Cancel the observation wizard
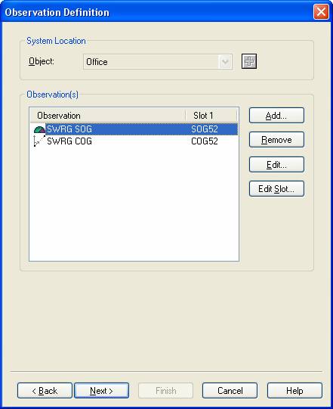333x409 pixels. 230,391
